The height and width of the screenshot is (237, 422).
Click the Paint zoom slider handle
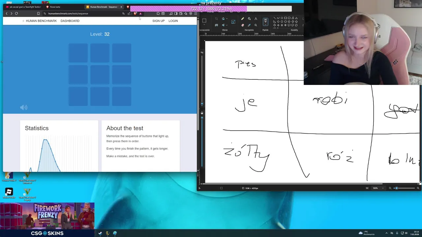[x=397, y=188]
